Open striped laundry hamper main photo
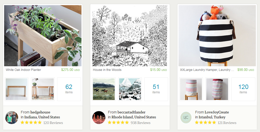 (217, 36)
